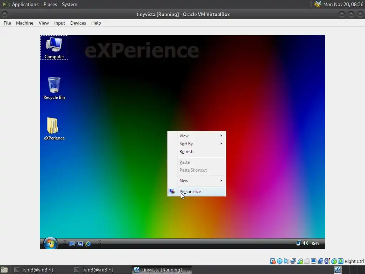Select the Computer desktop icon
The height and width of the screenshot is (274, 365).
coord(54,47)
